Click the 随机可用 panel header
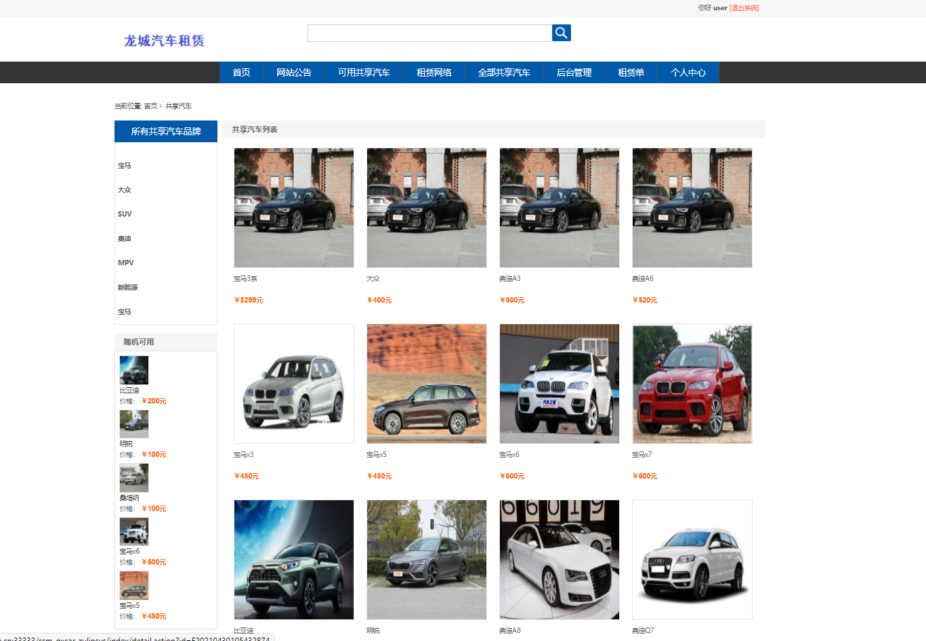 tap(166, 342)
